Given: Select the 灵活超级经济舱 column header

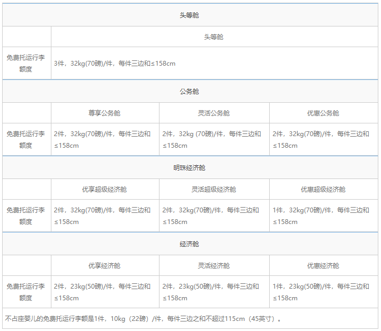Looking at the screenshot, I should (214, 190).
